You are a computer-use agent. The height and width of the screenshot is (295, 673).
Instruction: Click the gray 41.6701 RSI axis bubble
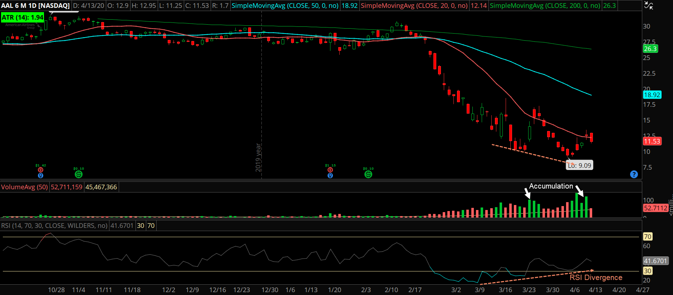[655, 261]
